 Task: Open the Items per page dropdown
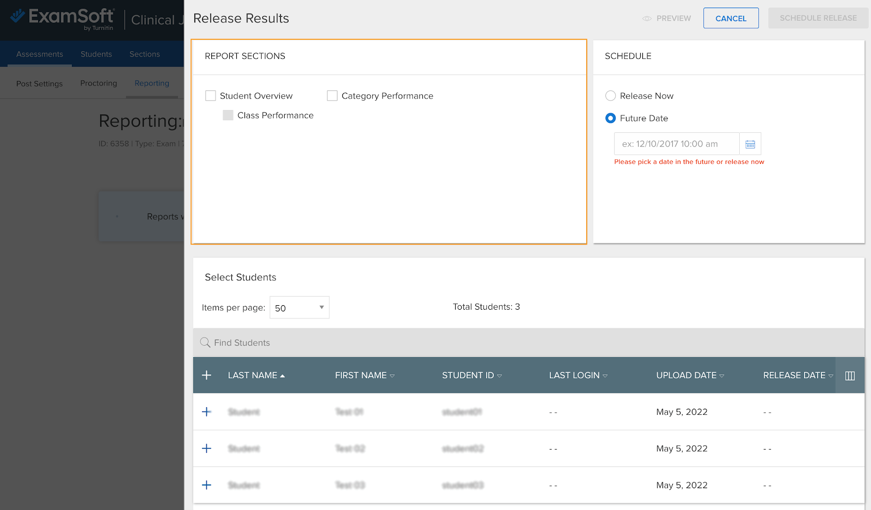[x=299, y=308]
